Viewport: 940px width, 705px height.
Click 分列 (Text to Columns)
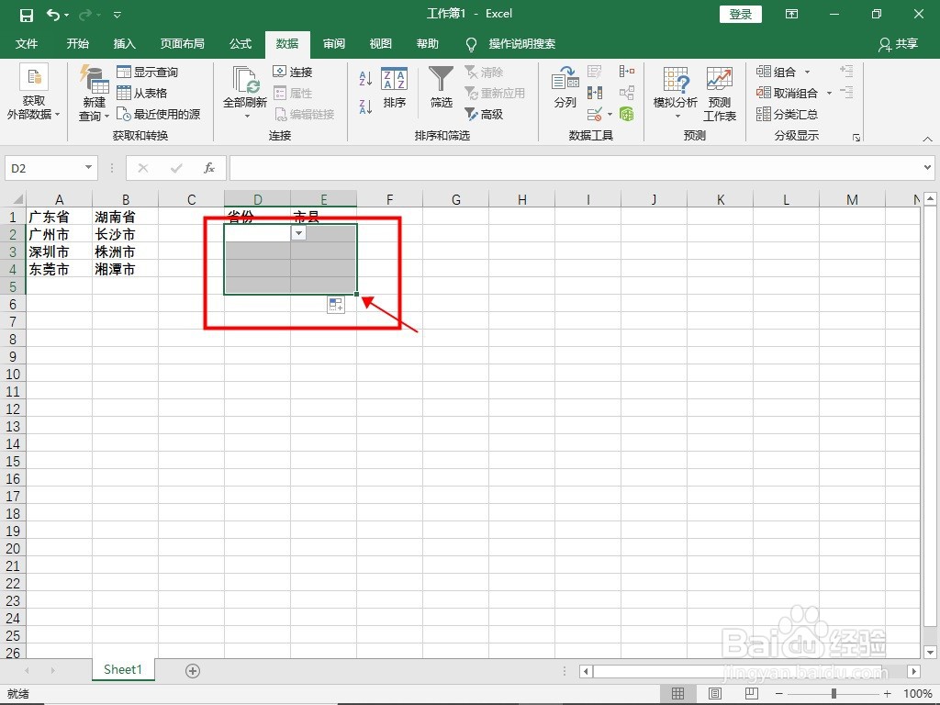coord(565,87)
